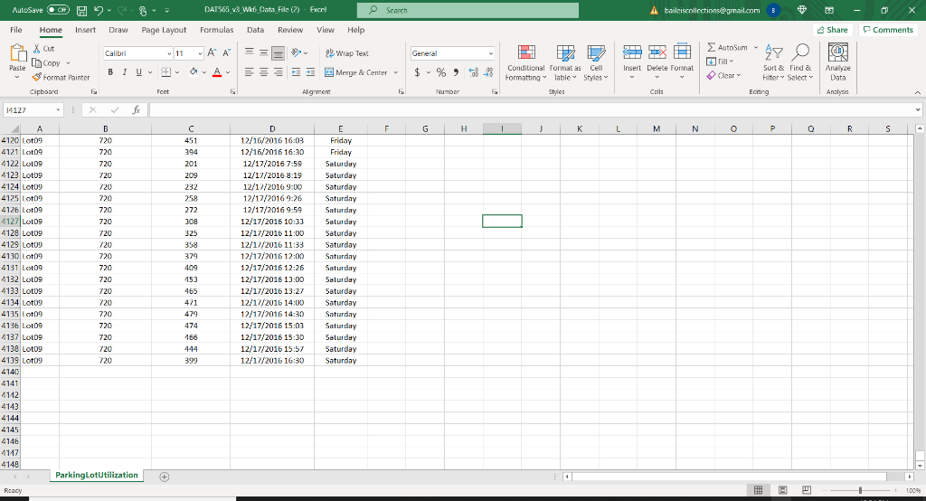Click Merge & Center
Screen dimensions: 926x501
(x=356, y=72)
